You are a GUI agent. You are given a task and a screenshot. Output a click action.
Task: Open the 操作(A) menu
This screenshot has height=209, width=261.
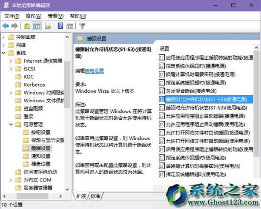pos(33,16)
